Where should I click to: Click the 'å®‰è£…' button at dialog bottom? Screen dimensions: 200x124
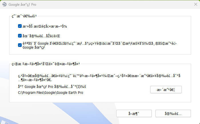click(173, 113)
